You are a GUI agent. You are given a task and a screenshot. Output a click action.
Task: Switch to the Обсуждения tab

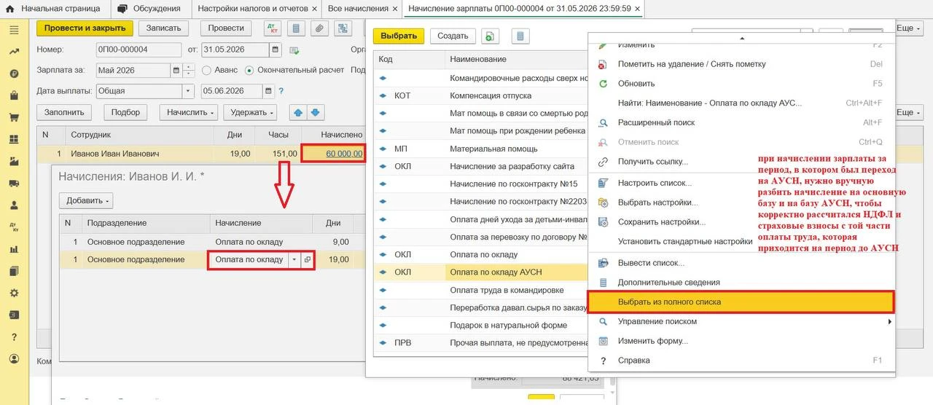[149, 9]
